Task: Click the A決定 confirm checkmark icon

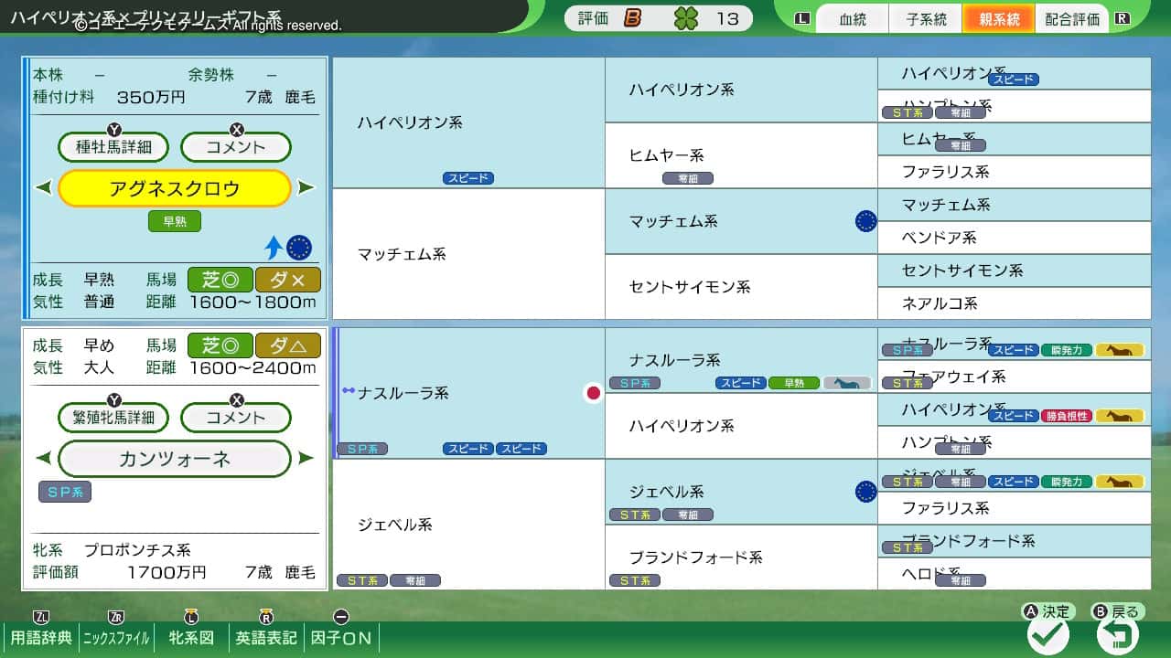Action: click(1048, 632)
